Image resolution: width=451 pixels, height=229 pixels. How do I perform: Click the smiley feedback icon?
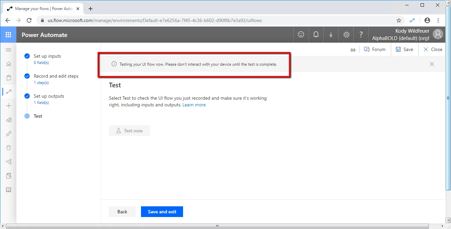tap(301, 35)
